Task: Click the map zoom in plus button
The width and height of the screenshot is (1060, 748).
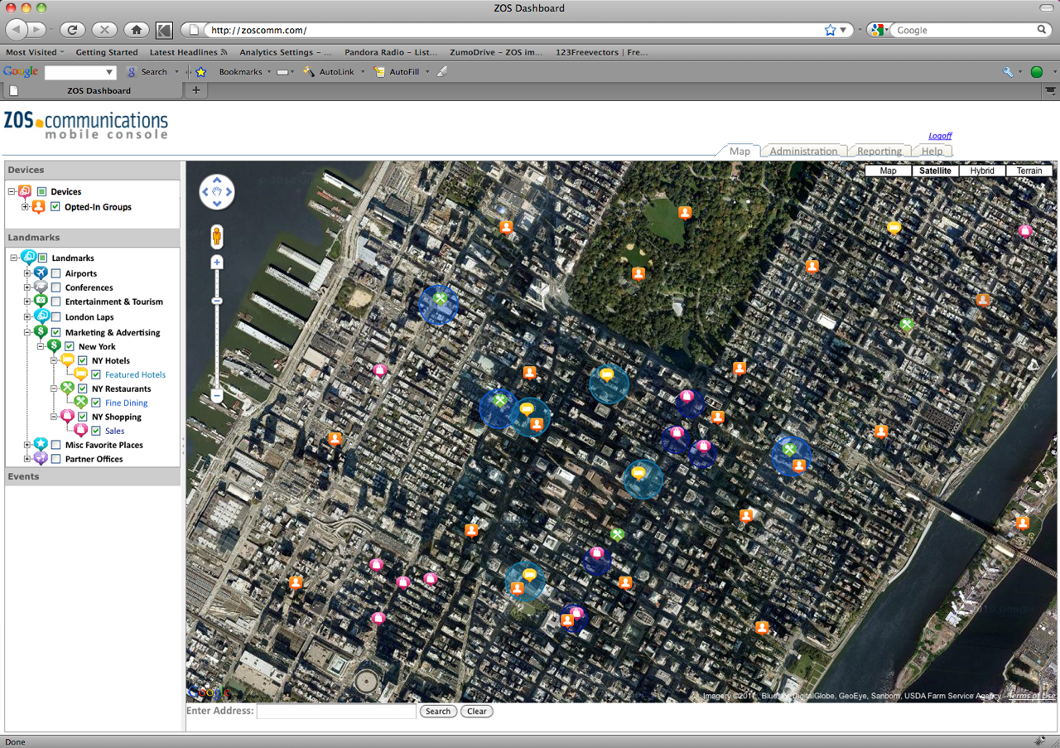Action: (x=217, y=263)
